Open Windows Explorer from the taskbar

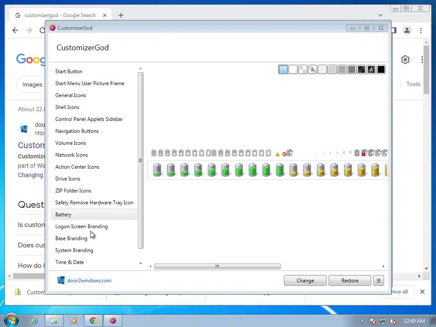54,321
